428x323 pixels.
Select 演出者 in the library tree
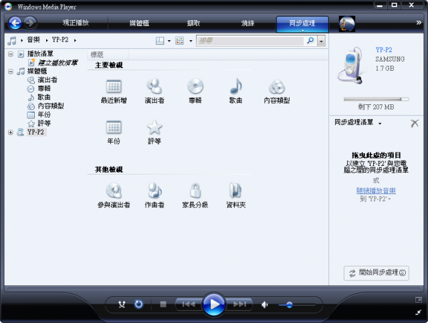(47, 80)
